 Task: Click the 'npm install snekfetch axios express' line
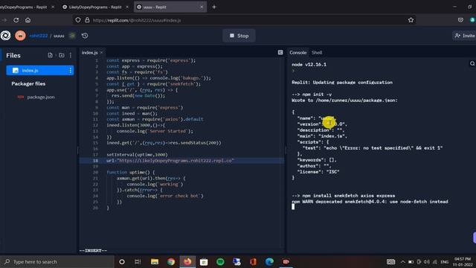(343, 196)
